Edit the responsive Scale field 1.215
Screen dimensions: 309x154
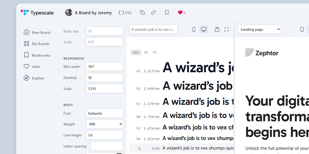(105, 89)
